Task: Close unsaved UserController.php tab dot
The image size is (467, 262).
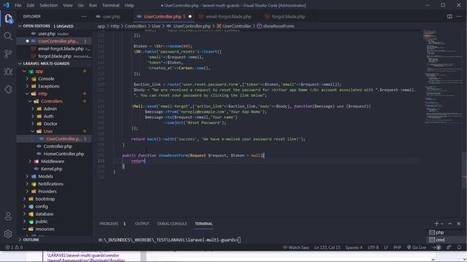Action: (190, 16)
